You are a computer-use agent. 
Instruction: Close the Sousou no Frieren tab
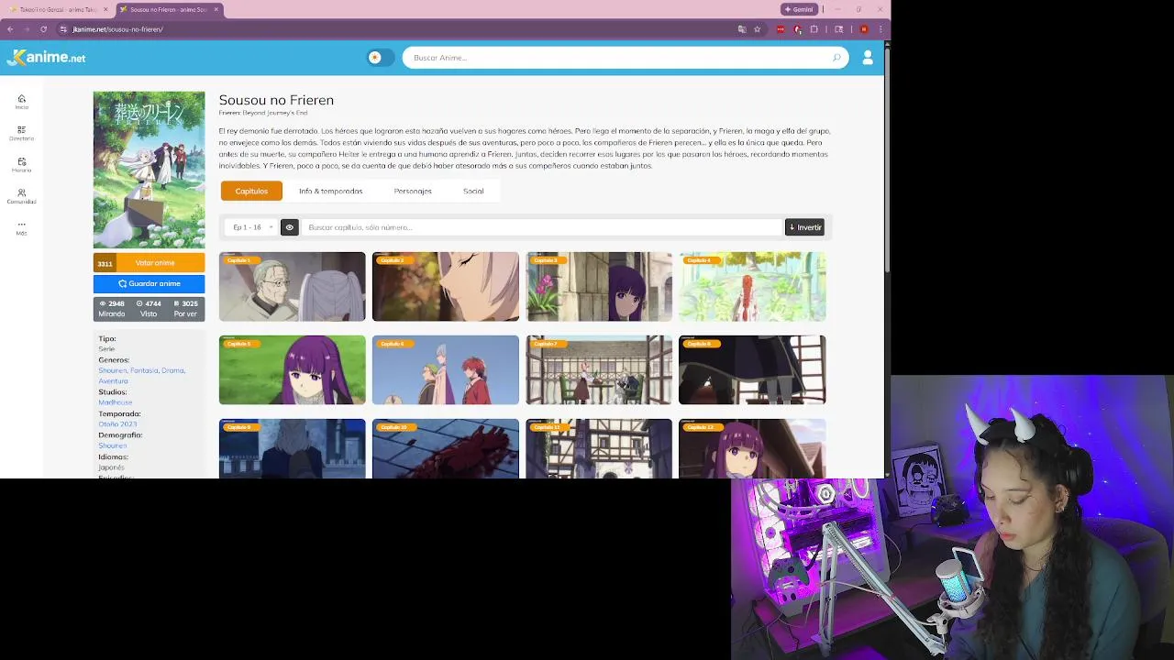click(x=216, y=9)
